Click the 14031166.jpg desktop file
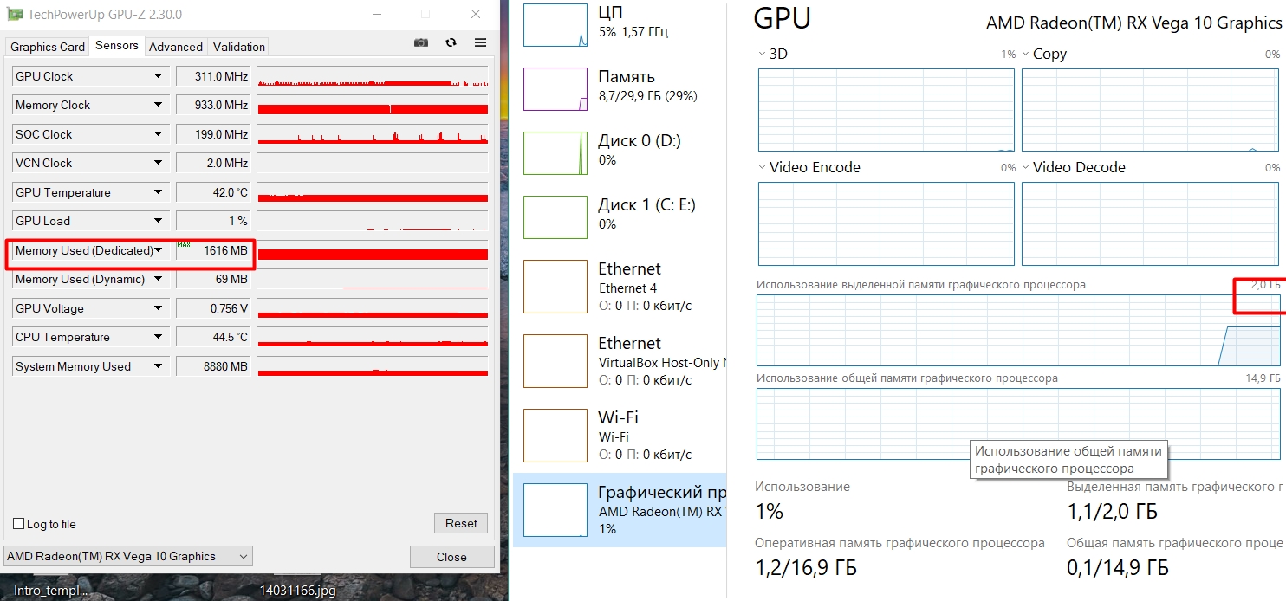This screenshot has width=1286, height=601. pos(297,591)
